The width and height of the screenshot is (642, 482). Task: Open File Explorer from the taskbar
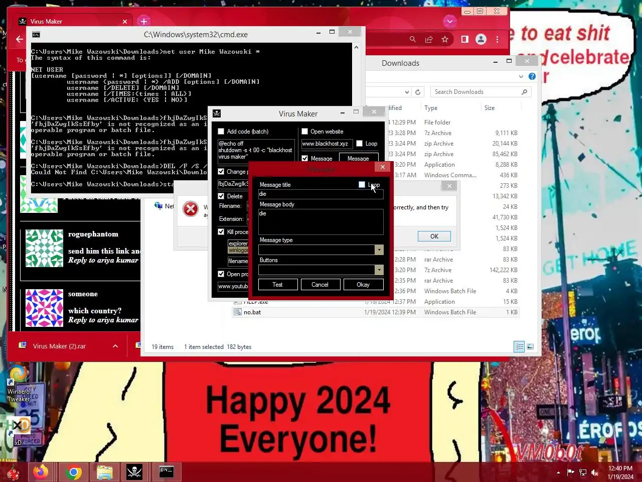pos(104,472)
